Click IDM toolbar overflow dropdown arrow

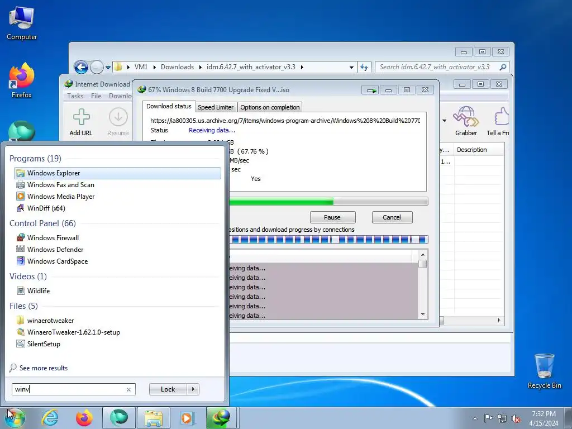click(x=444, y=121)
